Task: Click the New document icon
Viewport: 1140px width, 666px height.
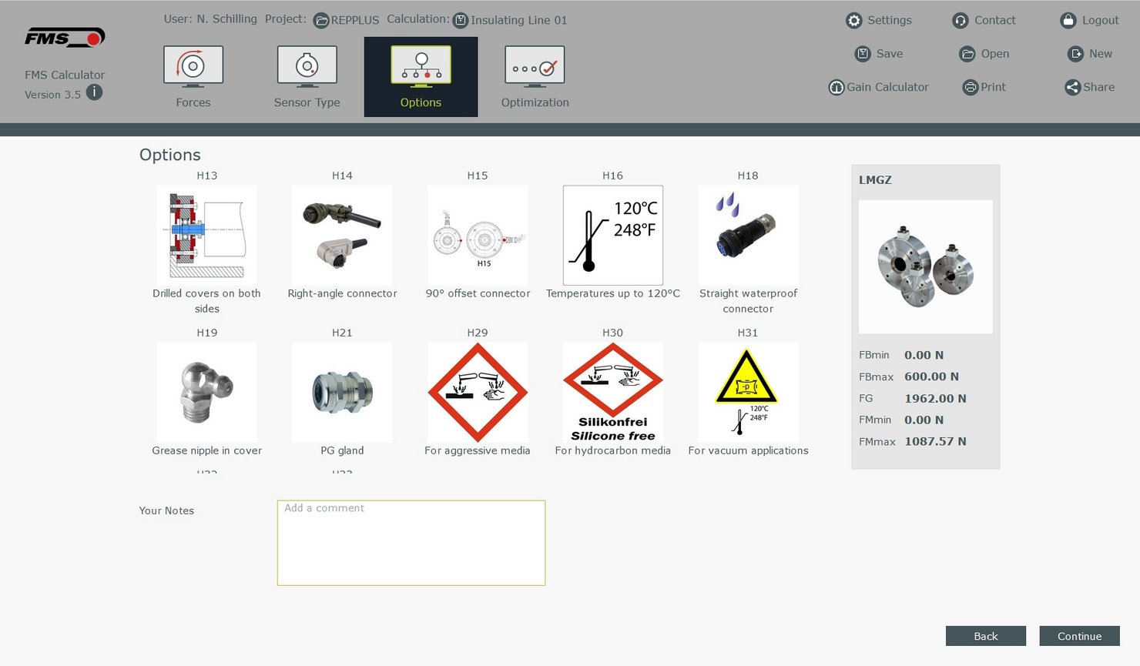Action: tap(1075, 54)
